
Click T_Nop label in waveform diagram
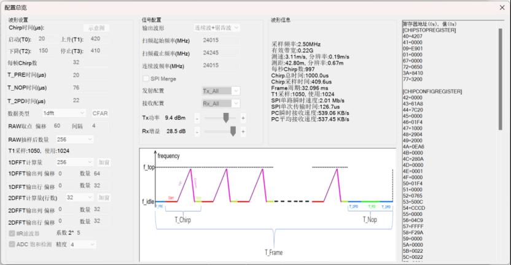click(x=370, y=220)
